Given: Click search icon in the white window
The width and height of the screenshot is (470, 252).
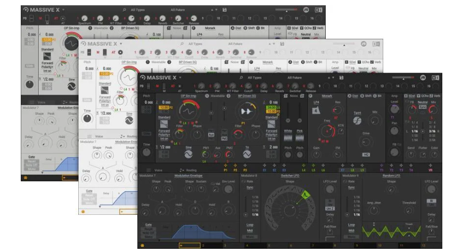Looking at the screenshot, I should 182,44.
